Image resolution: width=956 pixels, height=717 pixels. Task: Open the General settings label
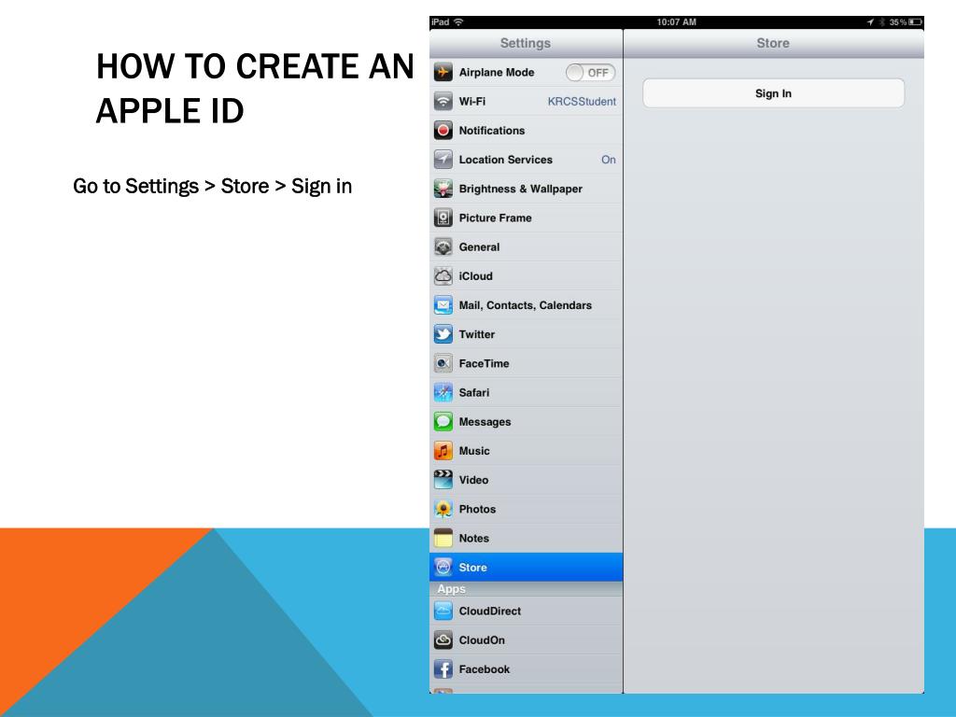479,246
